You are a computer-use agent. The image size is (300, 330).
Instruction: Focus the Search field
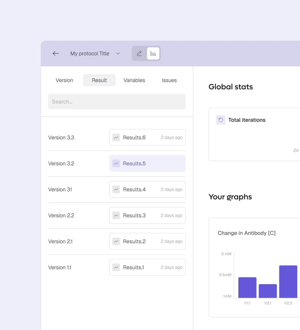pyautogui.click(x=117, y=101)
